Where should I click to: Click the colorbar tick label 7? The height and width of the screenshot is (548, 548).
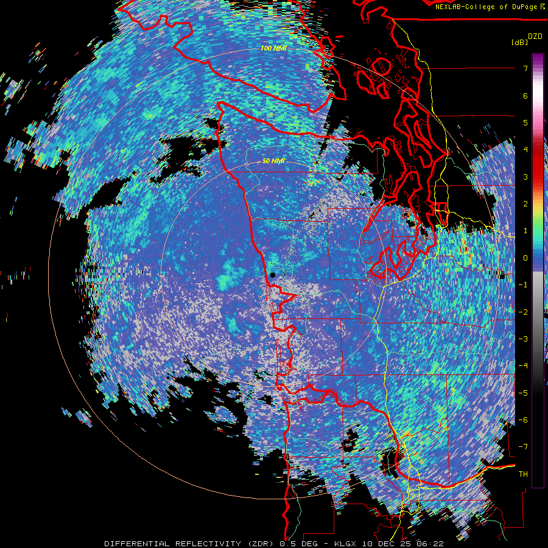point(525,68)
